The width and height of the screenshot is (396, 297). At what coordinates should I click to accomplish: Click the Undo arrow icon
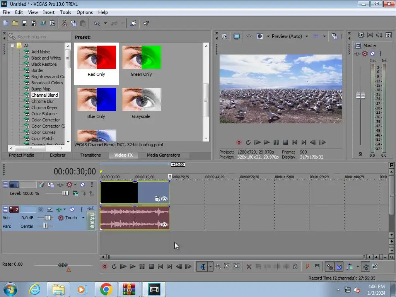pyautogui.click(x=97, y=24)
